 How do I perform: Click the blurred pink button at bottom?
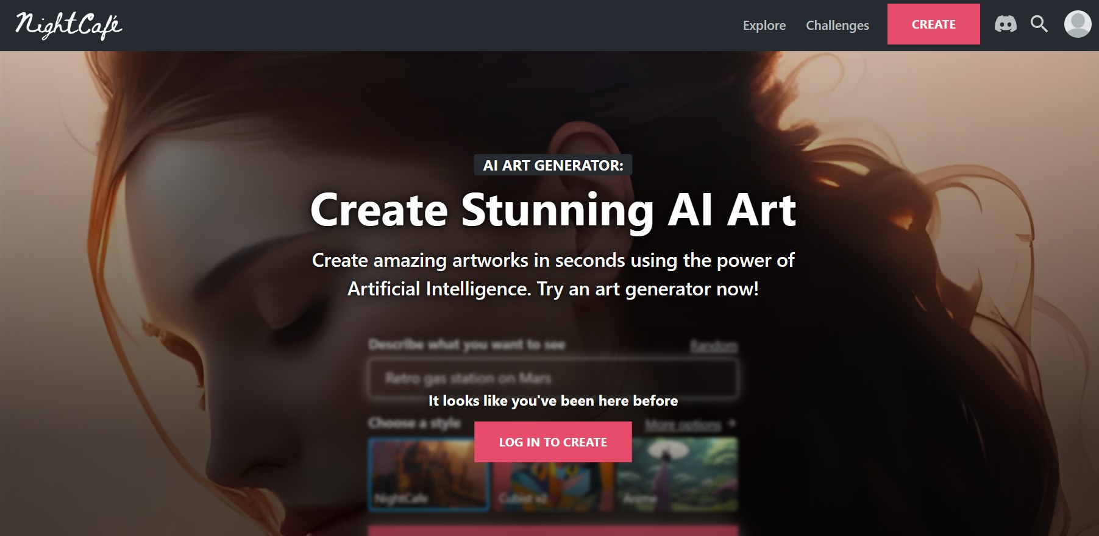point(553,531)
